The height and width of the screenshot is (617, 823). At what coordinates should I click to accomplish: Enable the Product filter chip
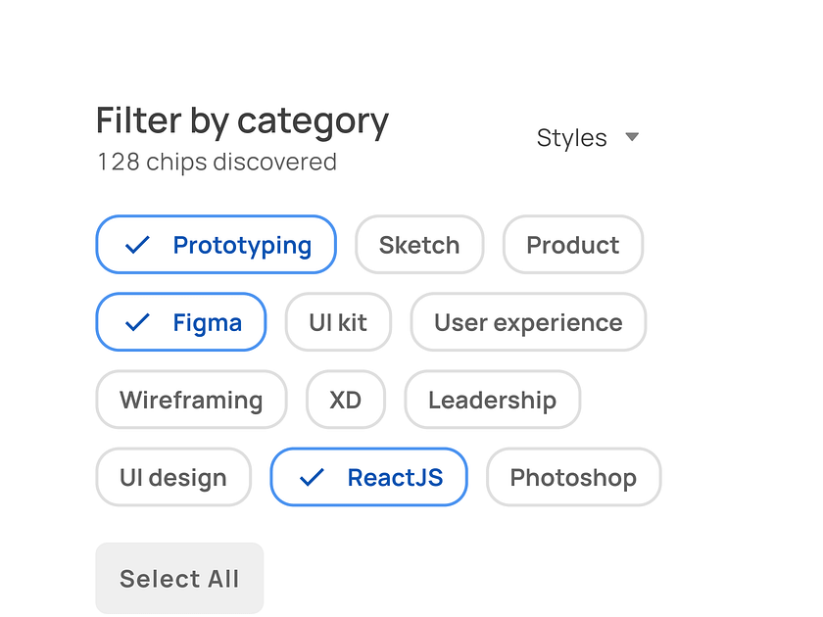(x=572, y=245)
